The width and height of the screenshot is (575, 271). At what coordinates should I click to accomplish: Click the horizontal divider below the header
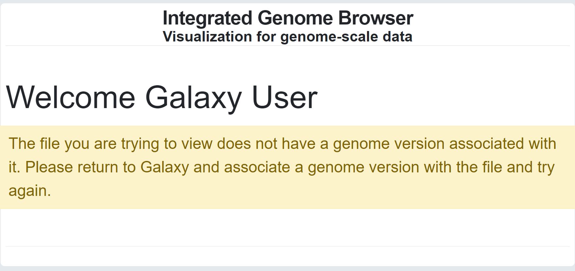(287, 46)
